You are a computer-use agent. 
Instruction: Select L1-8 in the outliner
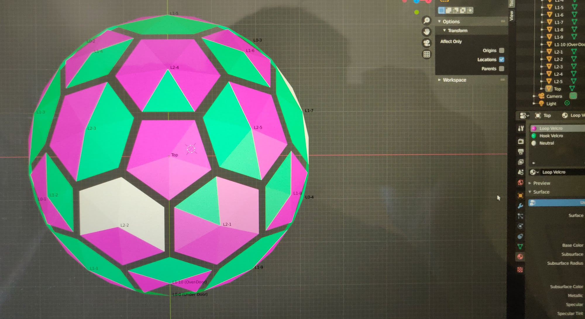tap(559, 30)
